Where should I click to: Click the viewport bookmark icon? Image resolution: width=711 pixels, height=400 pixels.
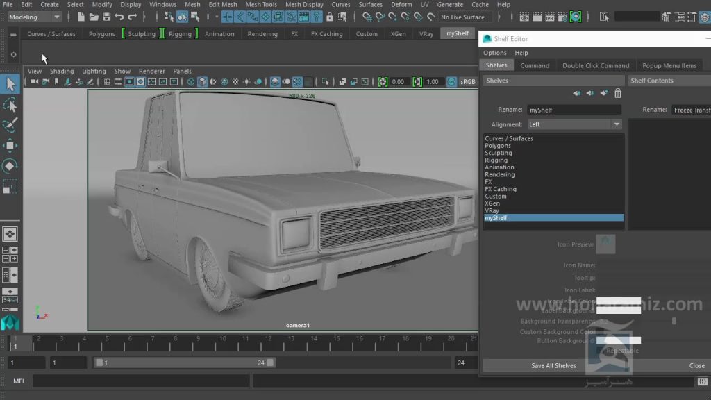[57, 82]
